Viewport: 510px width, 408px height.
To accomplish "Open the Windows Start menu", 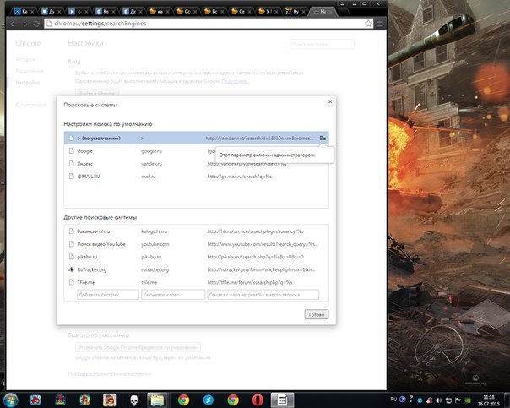I will tap(10, 400).
